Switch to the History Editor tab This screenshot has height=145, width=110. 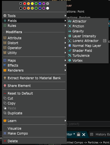pos(100,134)
